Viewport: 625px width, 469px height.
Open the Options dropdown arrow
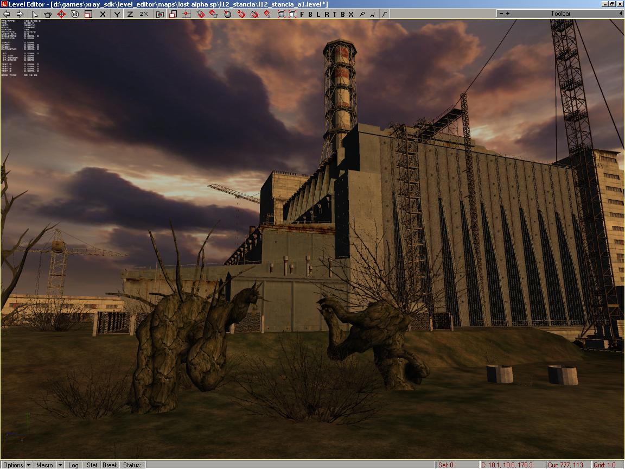click(x=29, y=465)
